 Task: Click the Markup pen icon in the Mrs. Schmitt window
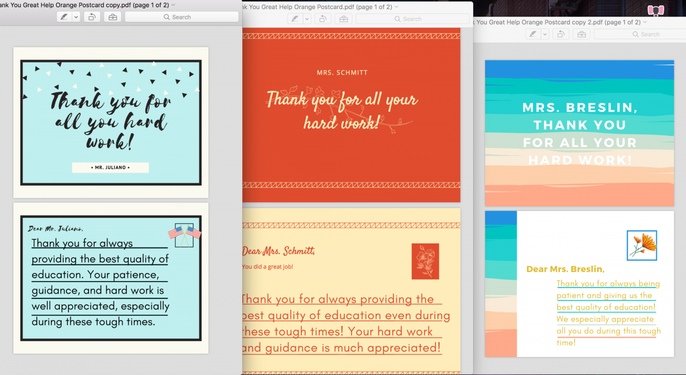point(295,19)
